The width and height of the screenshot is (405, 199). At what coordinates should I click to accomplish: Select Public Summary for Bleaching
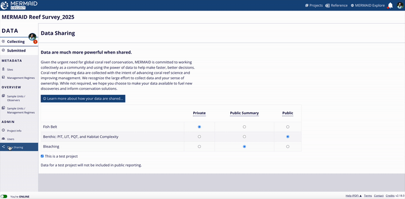[245, 146]
